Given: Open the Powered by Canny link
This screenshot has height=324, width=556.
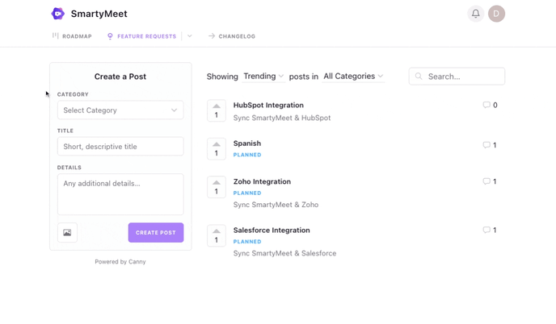Looking at the screenshot, I should click(x=120, y=262).
